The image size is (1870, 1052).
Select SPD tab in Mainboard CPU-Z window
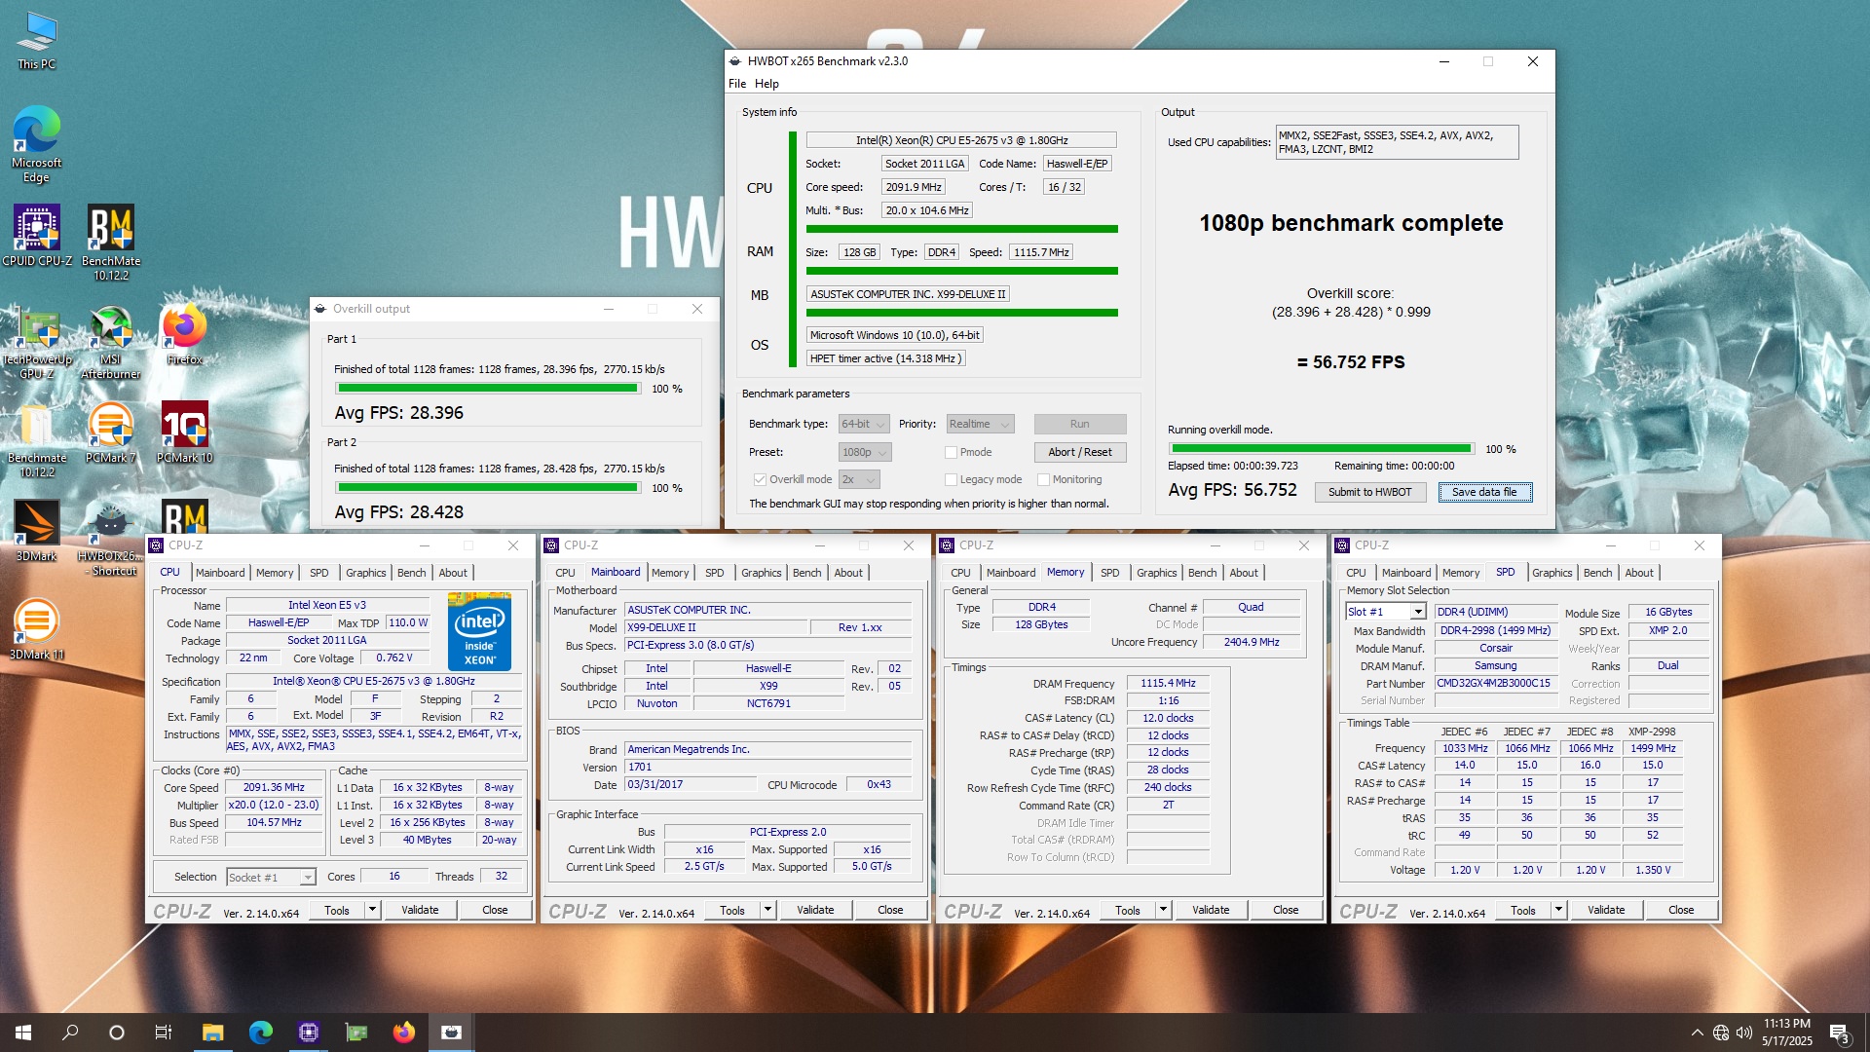pyautogui.click(x=715, y=573)
